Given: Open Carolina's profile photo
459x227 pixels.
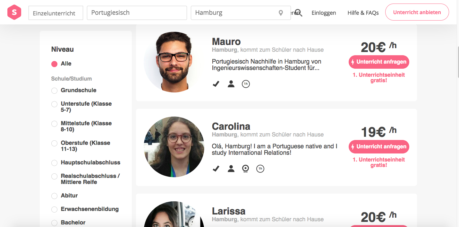Looking at the screenshot, I should pyautogui.click(x=174, y=147).
